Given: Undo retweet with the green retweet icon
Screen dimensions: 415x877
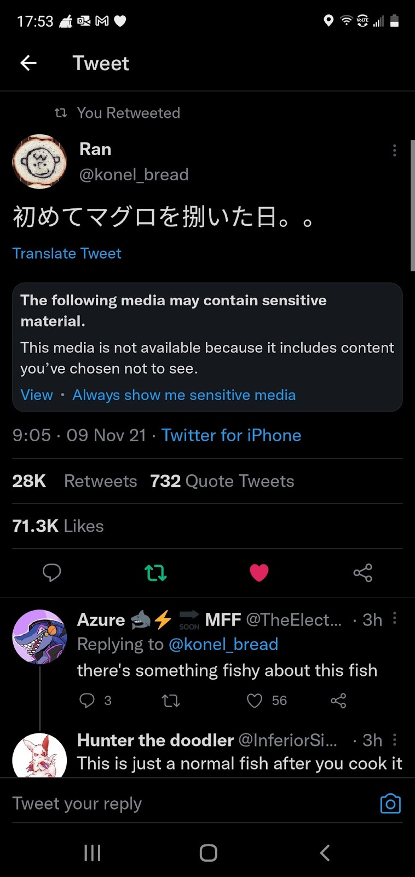Looking at the screenshot, I should [x=155, y=573].
